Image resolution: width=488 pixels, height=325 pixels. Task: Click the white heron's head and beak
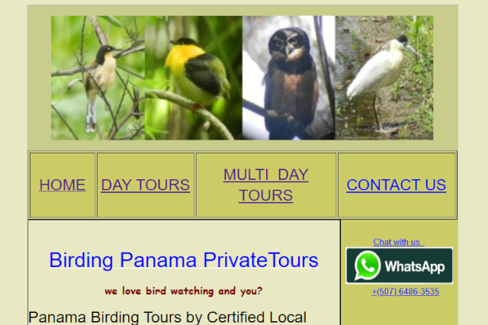click(x=408, y=45)
